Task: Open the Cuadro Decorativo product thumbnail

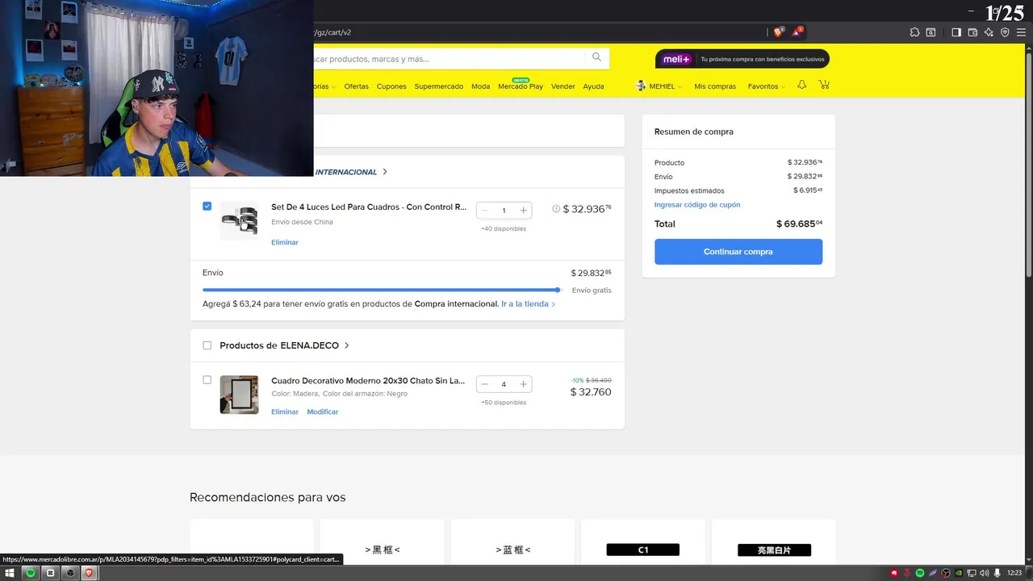Action: [x=239, y=395]
